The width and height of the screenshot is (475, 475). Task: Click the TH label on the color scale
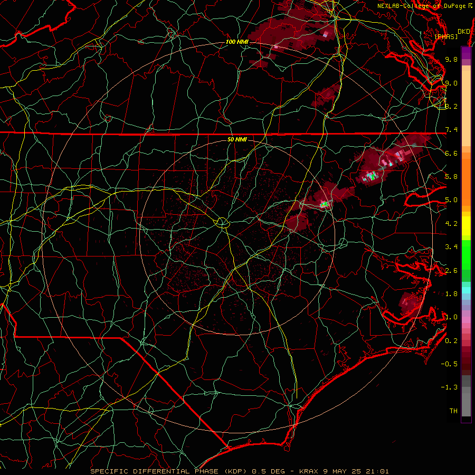point(453,411)
